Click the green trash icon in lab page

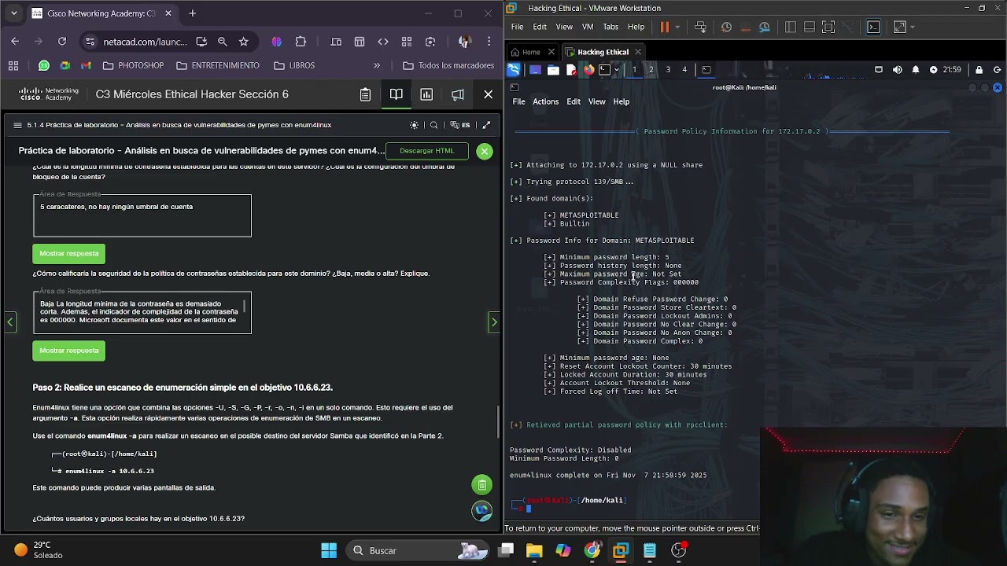[481, 485]
